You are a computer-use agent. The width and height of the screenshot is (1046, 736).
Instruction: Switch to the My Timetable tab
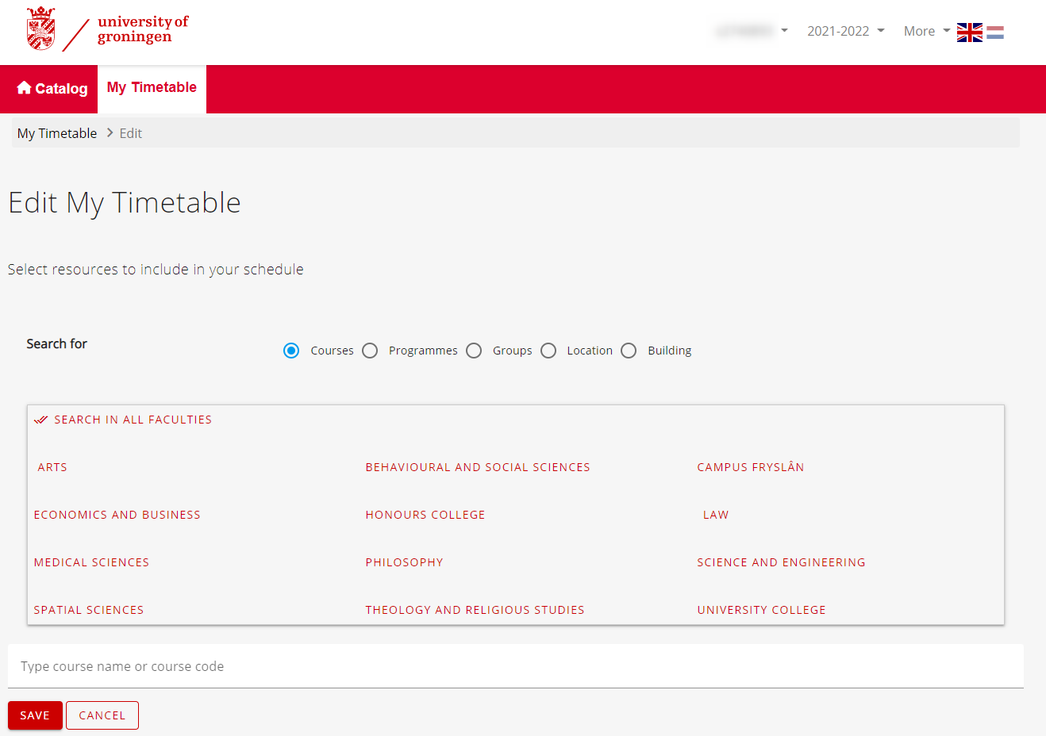tap(152, 88)
